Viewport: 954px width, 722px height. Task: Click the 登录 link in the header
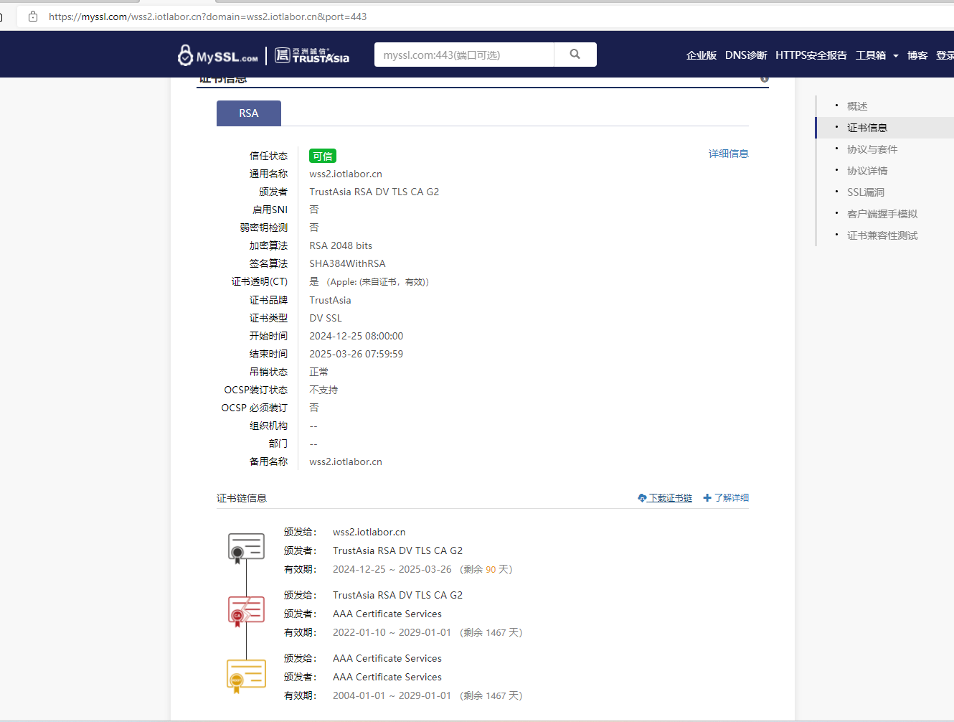coord(945,55)
